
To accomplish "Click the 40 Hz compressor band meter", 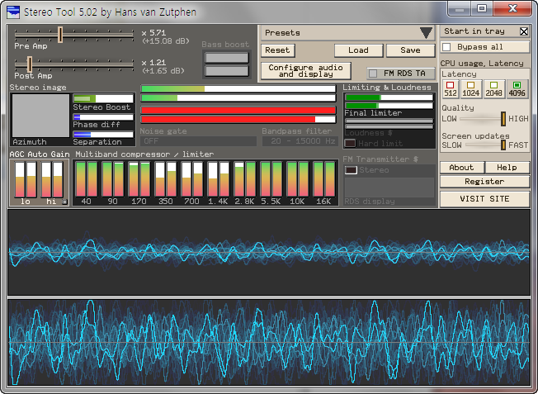I will pos(87,179).
